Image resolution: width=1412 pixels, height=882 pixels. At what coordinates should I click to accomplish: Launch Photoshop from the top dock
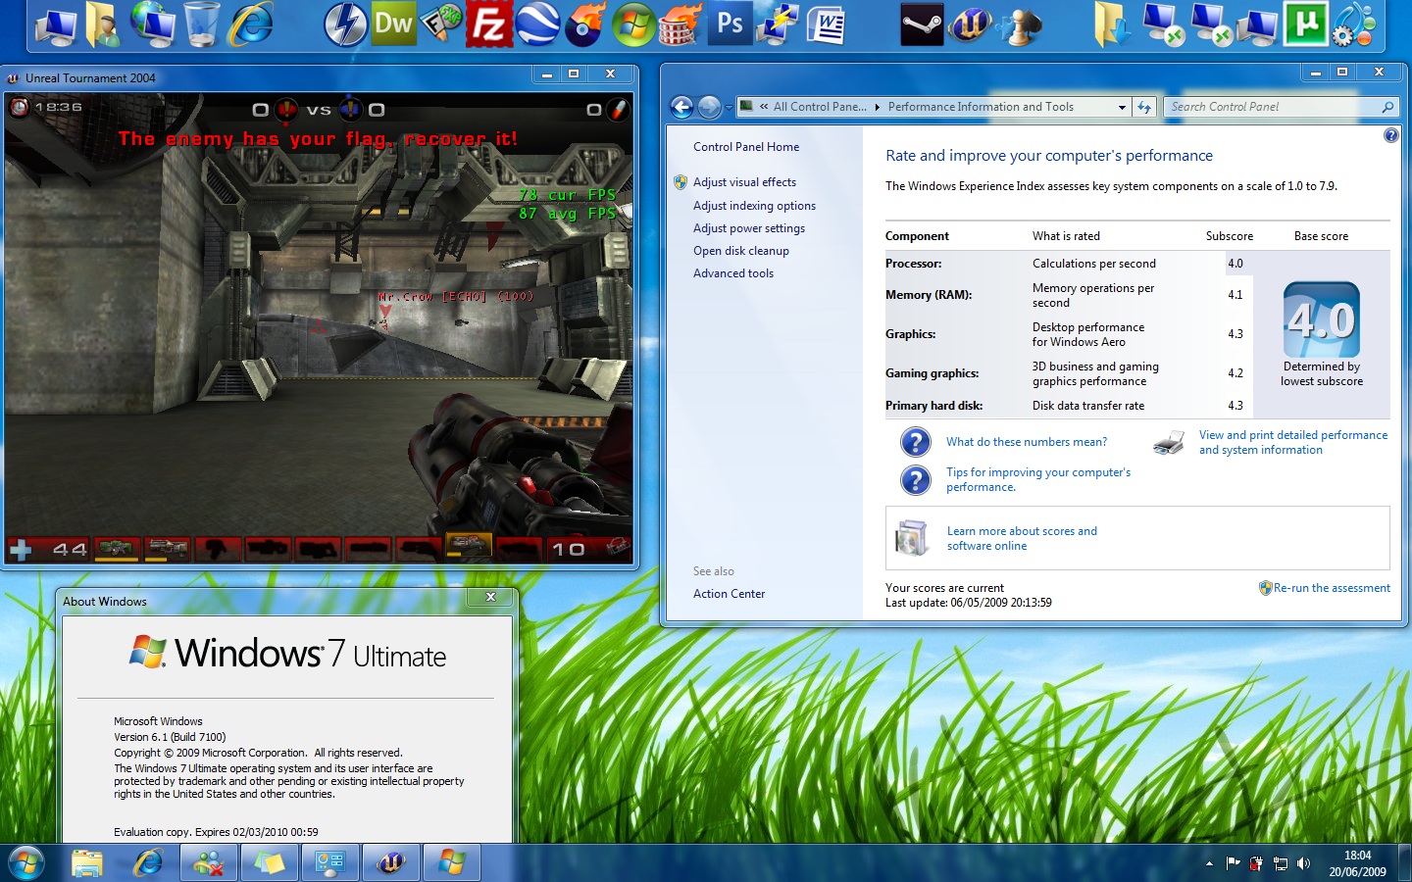point(730,24)
